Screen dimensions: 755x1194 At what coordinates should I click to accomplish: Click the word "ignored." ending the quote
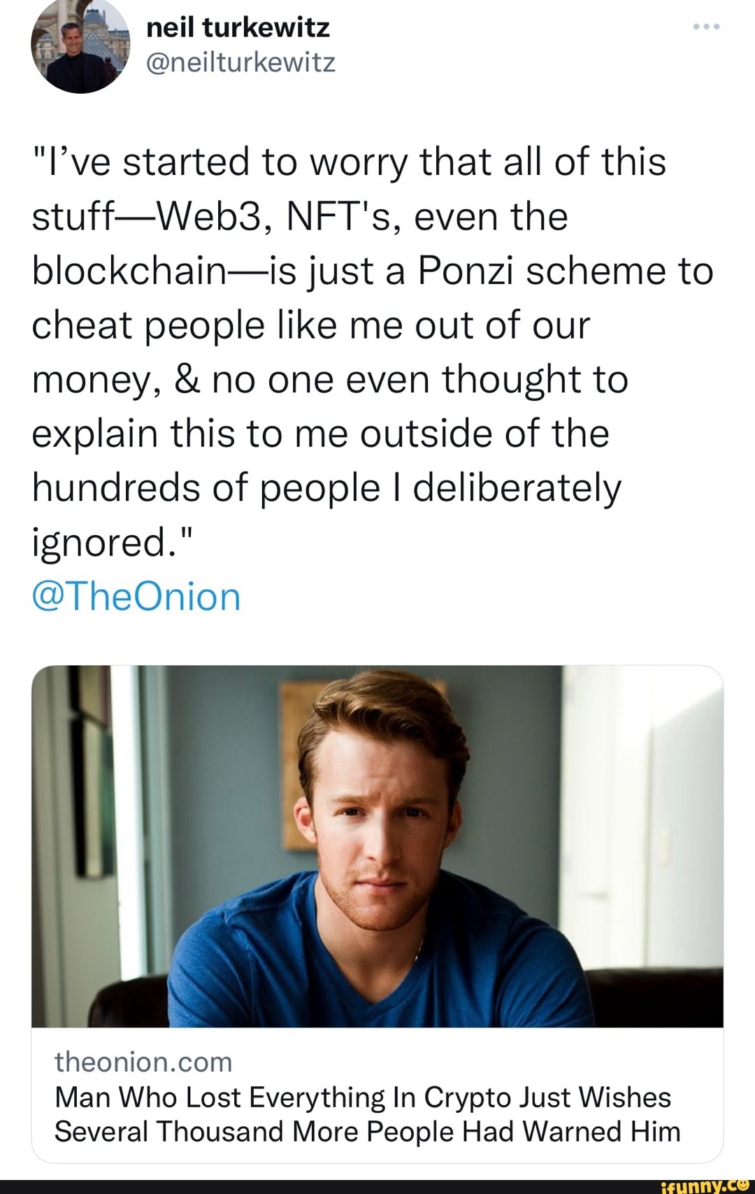coord(111,542)
